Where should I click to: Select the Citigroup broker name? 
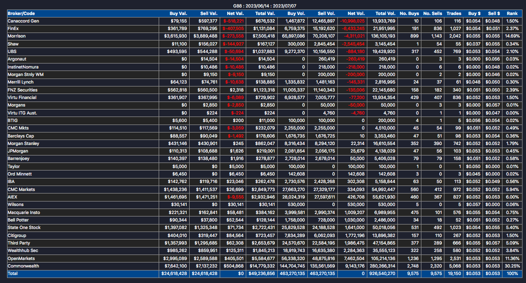[x=17, y=235]
